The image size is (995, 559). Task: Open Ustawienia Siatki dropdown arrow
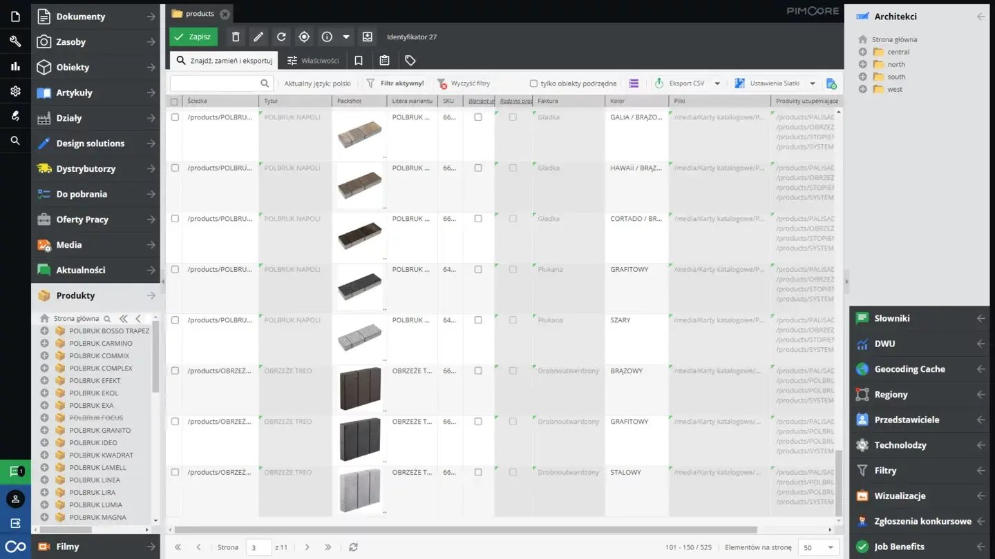[x=813, y=84]
